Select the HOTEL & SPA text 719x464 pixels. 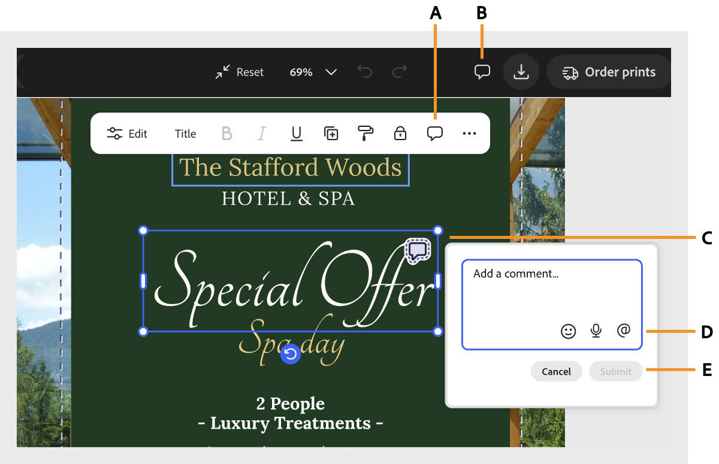coord(288,198)
